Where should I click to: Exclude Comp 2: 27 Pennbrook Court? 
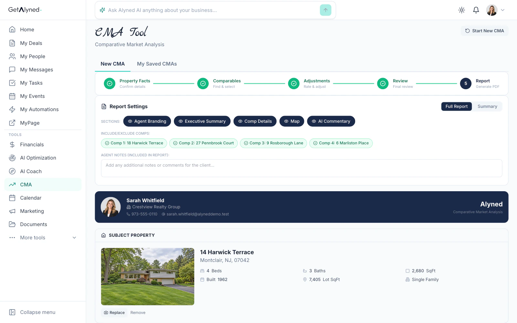(203, 143)
